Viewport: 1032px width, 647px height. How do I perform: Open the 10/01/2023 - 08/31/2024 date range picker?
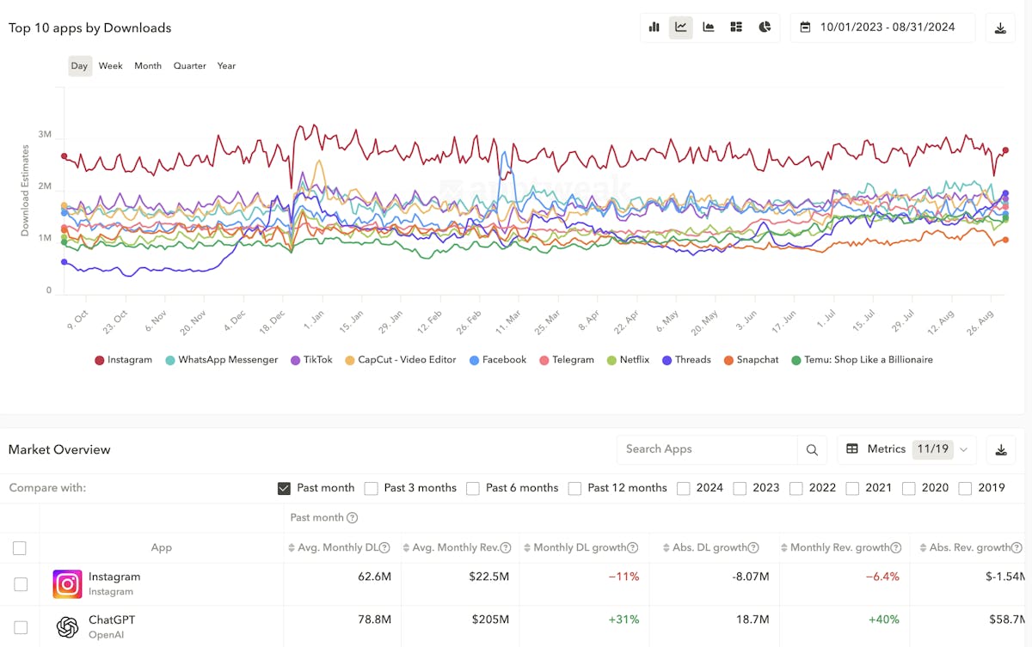882,27
